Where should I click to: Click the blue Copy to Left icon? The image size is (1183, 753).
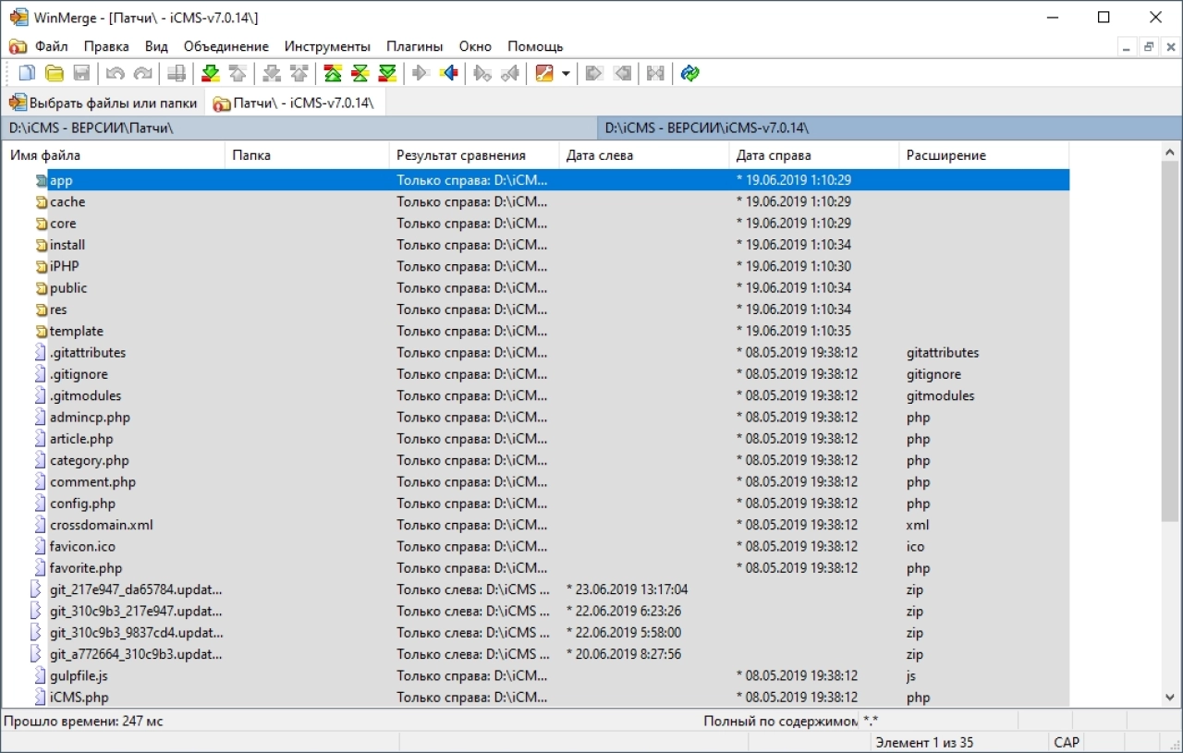[448, 73]
